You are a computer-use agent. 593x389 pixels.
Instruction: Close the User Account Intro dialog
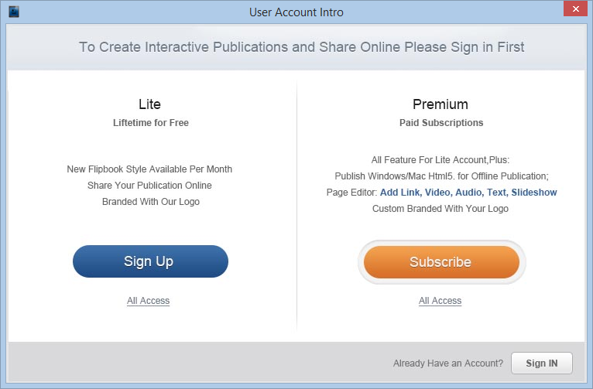(575, 9)
